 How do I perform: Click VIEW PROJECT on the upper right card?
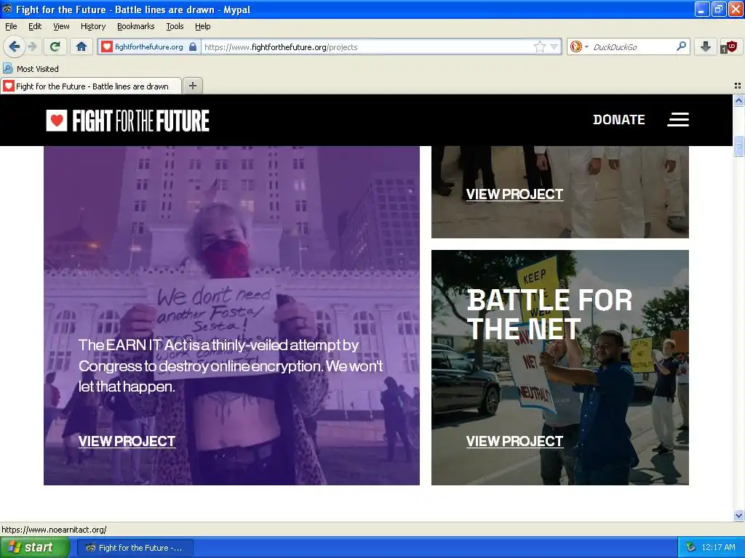[x=514, y=194]
